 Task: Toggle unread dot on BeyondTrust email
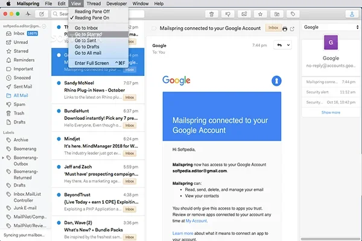pos(59,195)
